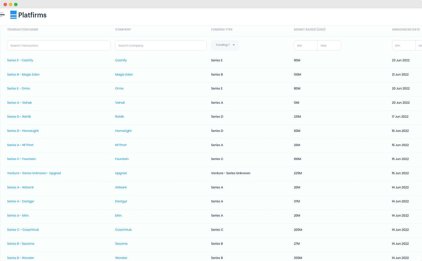Select the 350M money raised value

pos(298,258)
